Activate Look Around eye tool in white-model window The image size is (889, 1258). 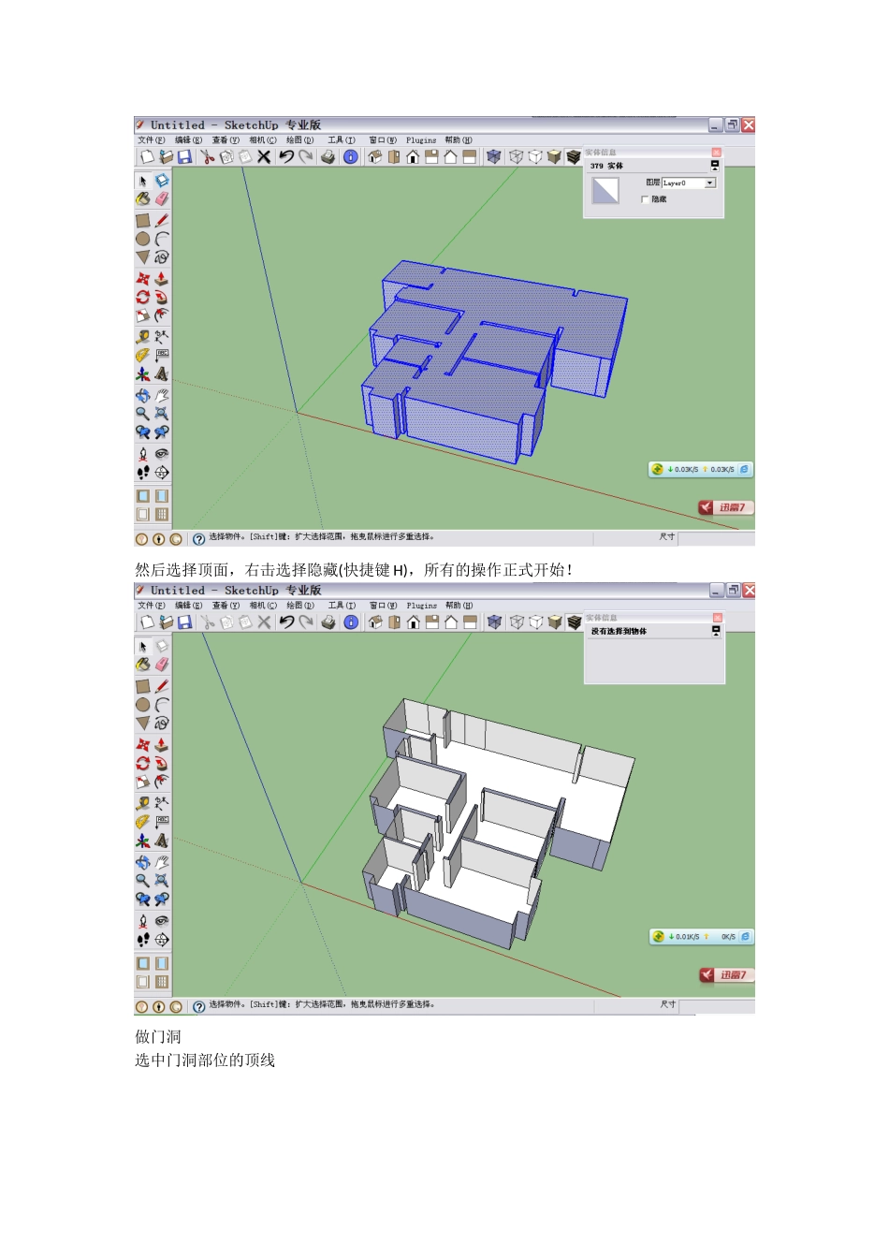point(162,921)
